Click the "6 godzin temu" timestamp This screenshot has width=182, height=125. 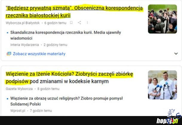(55, 23)
